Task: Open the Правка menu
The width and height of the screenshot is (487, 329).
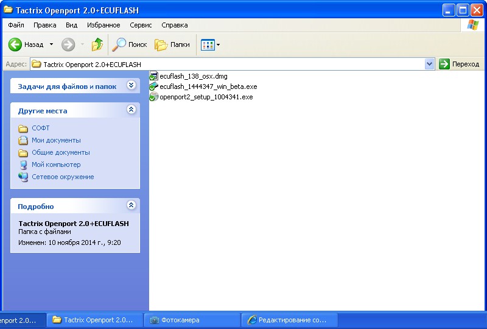Action: click(44, 25)
